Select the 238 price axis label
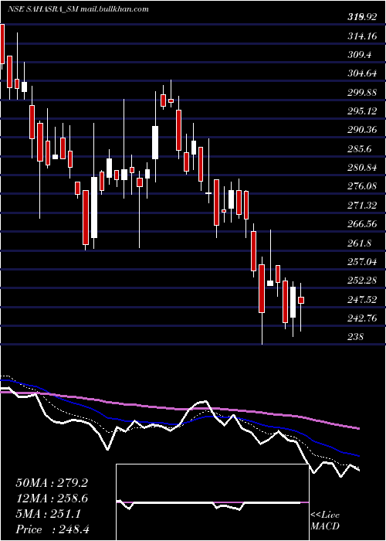 [x=356, y=336]
